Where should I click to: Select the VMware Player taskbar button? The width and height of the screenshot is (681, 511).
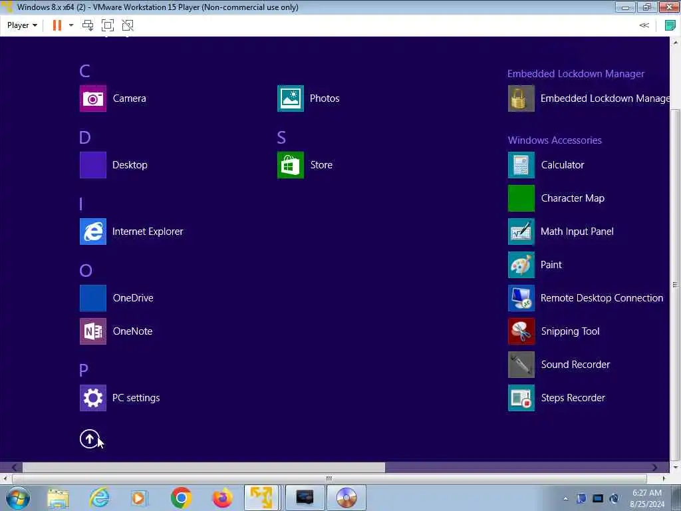coord(261,498)
